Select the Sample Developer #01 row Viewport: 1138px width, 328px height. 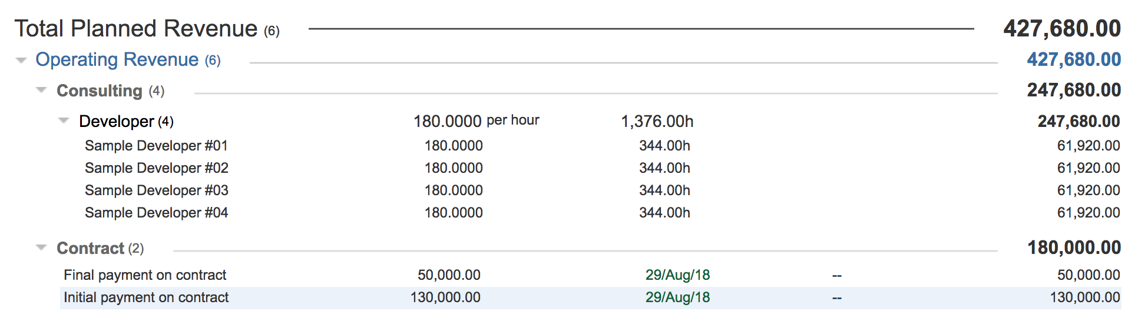[x=156, y=146]
